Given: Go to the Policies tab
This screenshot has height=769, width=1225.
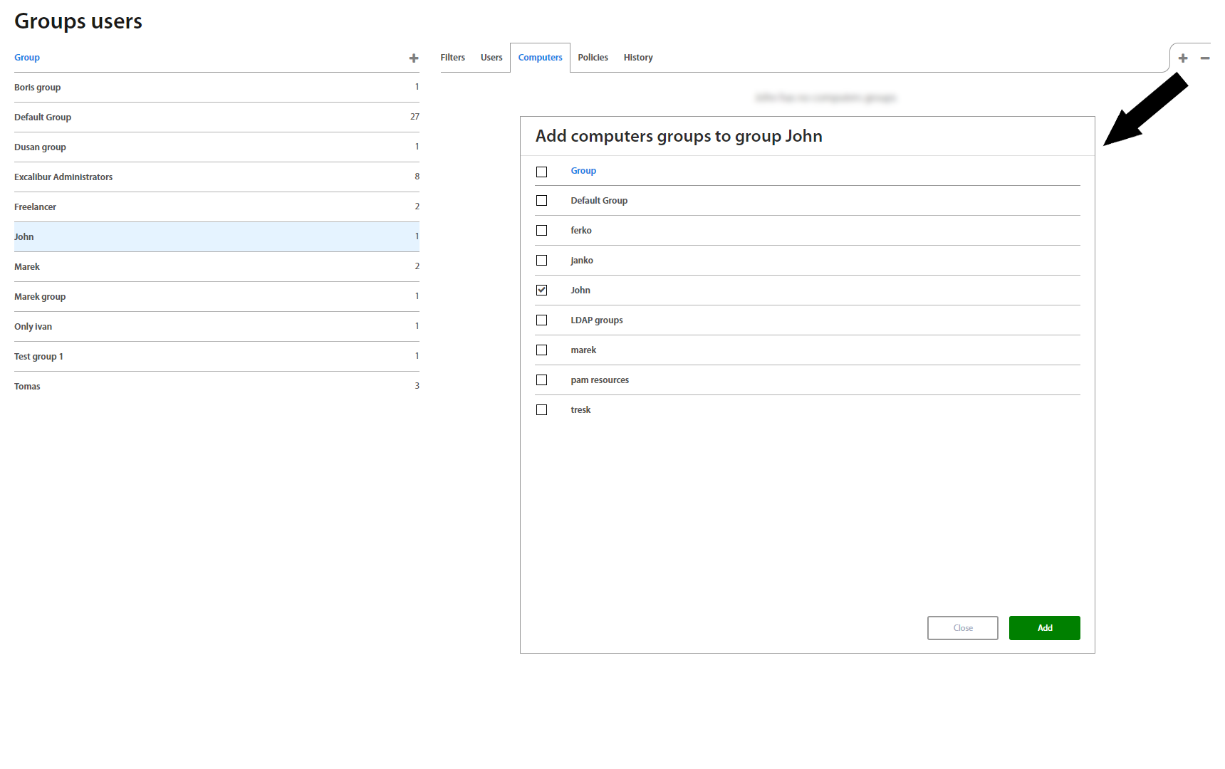Looking at the screenshot, I should [593, 58].
